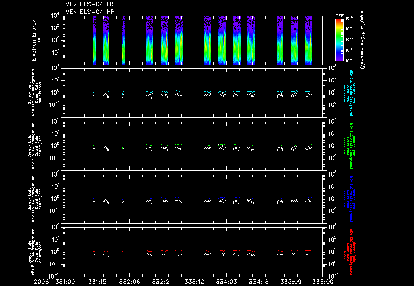Click the '332:06' time axis label
The height and width of the screenshot is (286, 414).
point(129,282)
